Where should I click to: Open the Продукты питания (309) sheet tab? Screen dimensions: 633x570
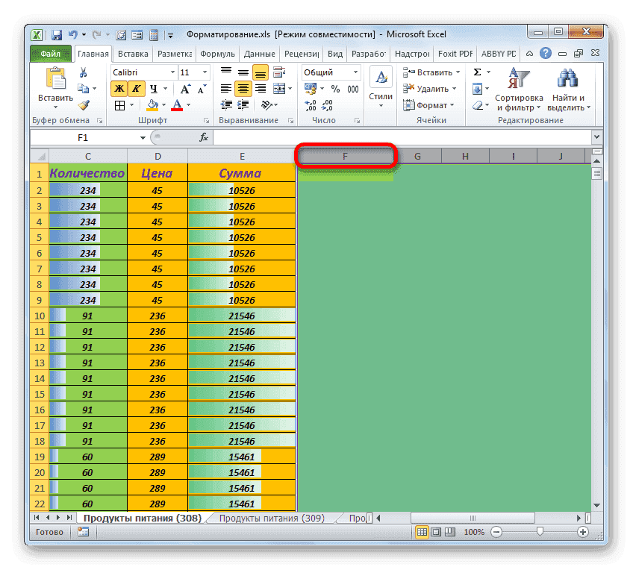[x=275, y=517]
